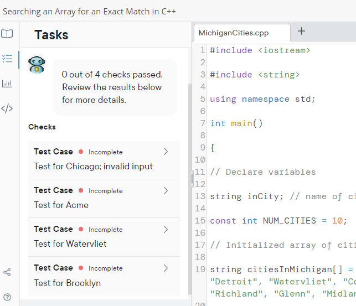Click '// Initialized array' comment on line 17

coord(283,245)
